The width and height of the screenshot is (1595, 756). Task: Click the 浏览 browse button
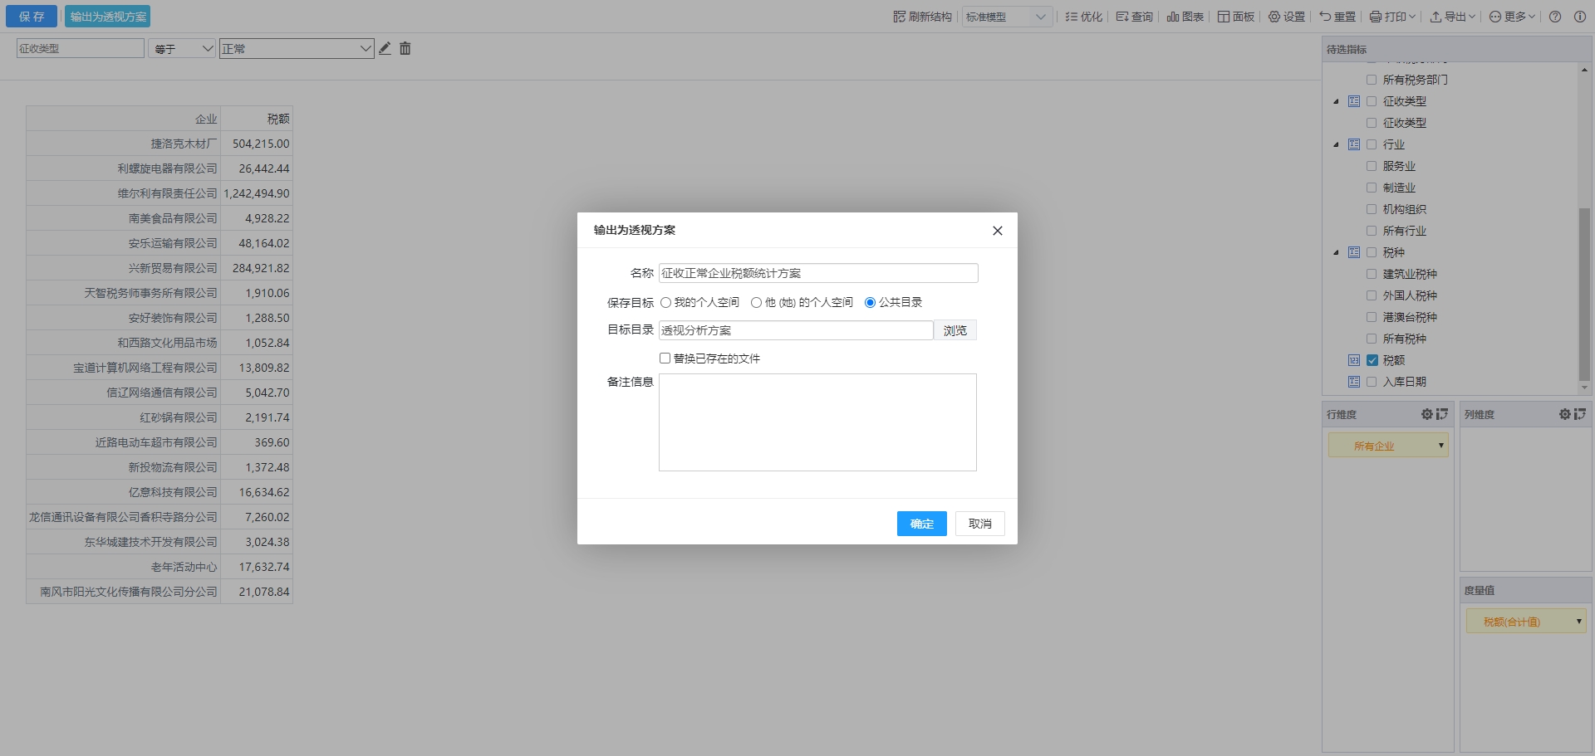coord(955,330)
